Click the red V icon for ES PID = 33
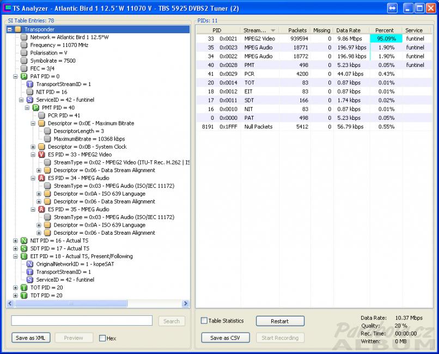This screenshot has height=354, width=439. (41, 155)
